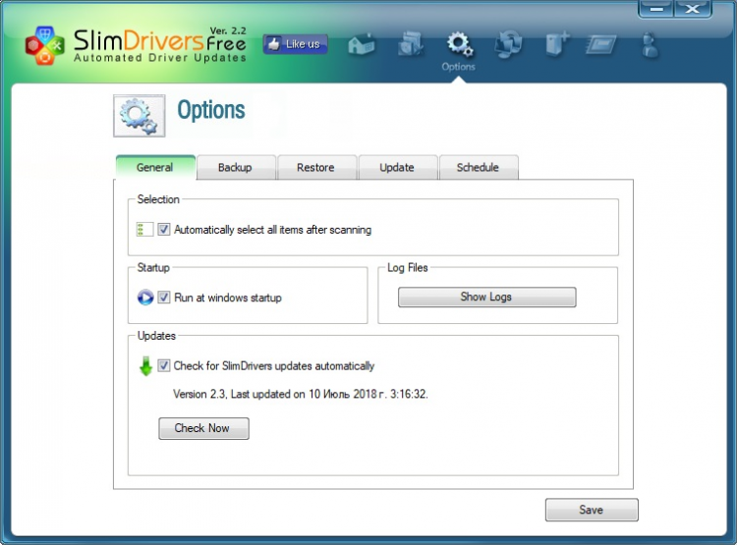Click Check Now button
This screenshot has width=737, height=545.
click(203, 428)
